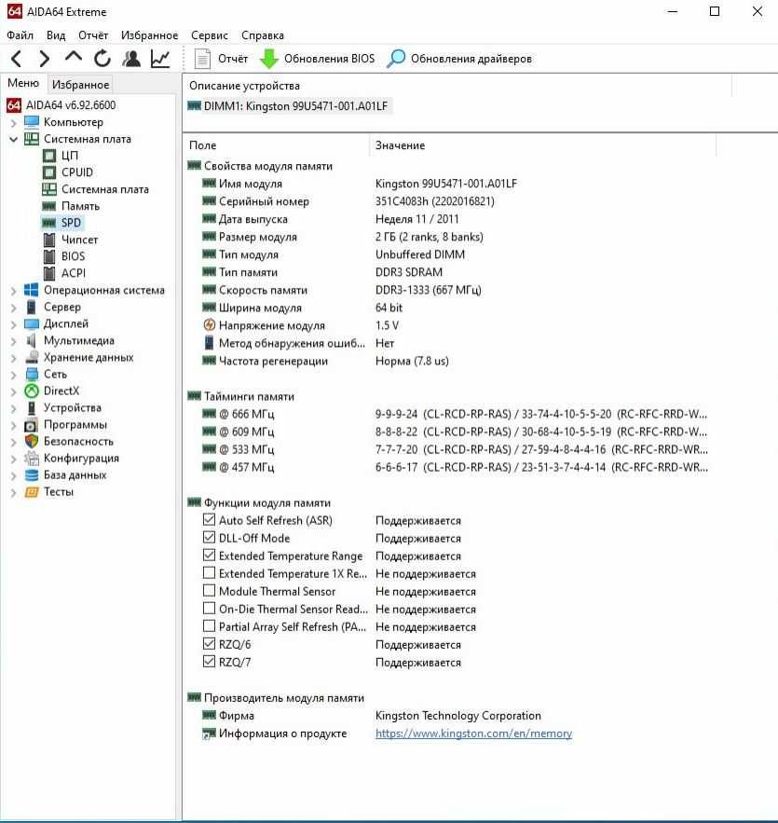Viewport: 778px width, 823px height.
Task: Open the Отчёт menu in the menu bar
Action: pos(93,35)
